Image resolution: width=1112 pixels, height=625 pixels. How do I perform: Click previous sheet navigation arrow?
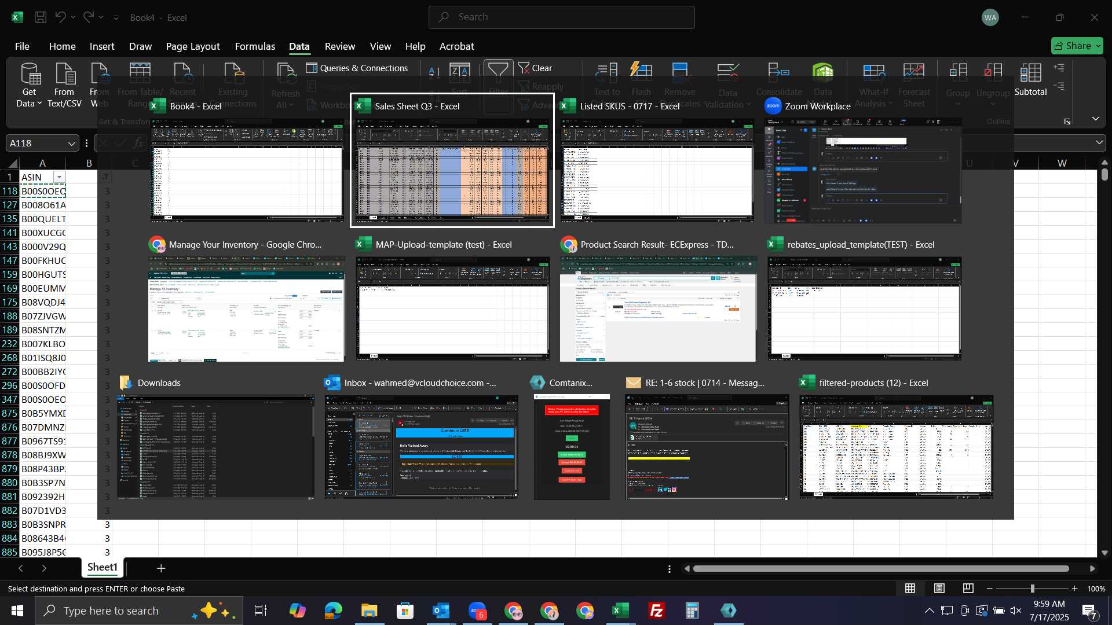click(x=21, y=568)
